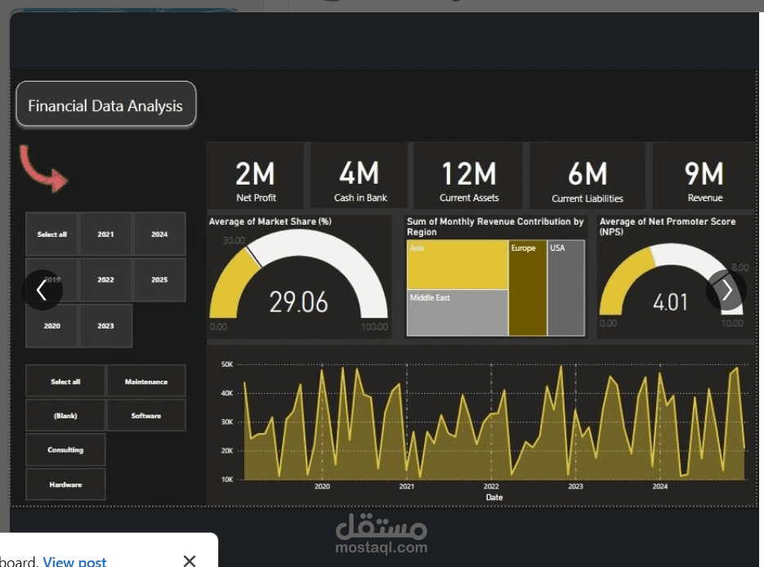Filter by Consulting category
The height and width of the screenshot is (567, 764).
point(65,449)
